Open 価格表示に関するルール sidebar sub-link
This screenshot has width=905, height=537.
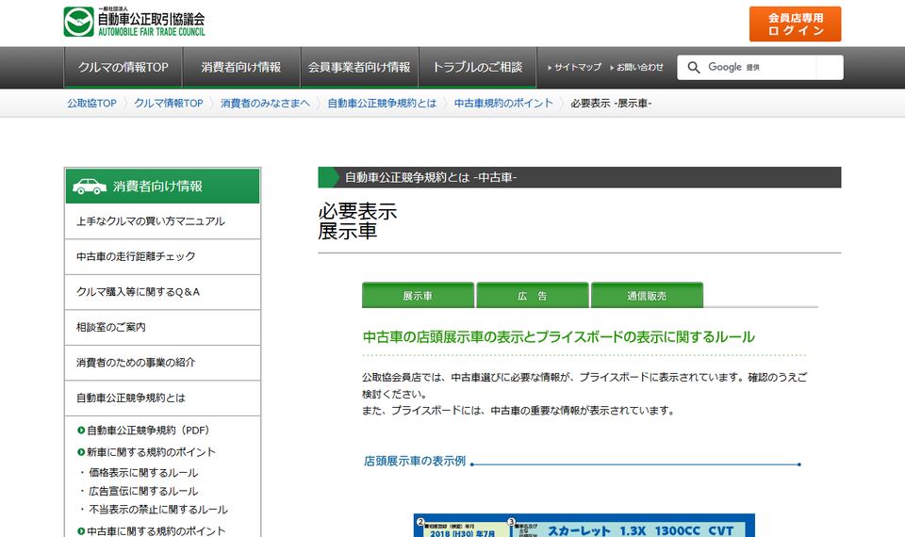(143, 473)
